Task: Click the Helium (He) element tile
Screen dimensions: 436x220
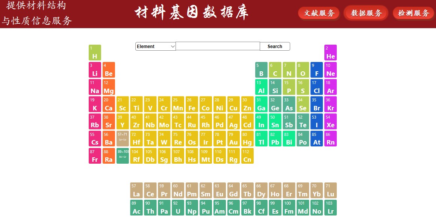Action: tap(330, 53)
